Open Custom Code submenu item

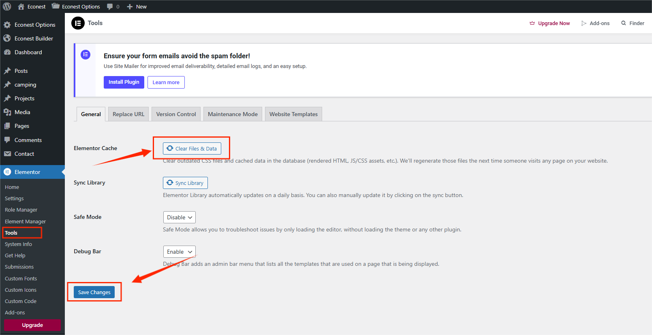(x=21, y=301)
